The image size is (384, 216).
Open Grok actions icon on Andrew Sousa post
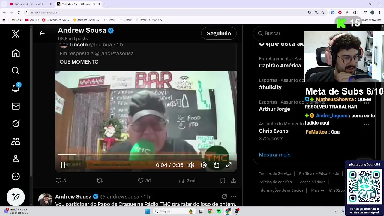[224, 196]
